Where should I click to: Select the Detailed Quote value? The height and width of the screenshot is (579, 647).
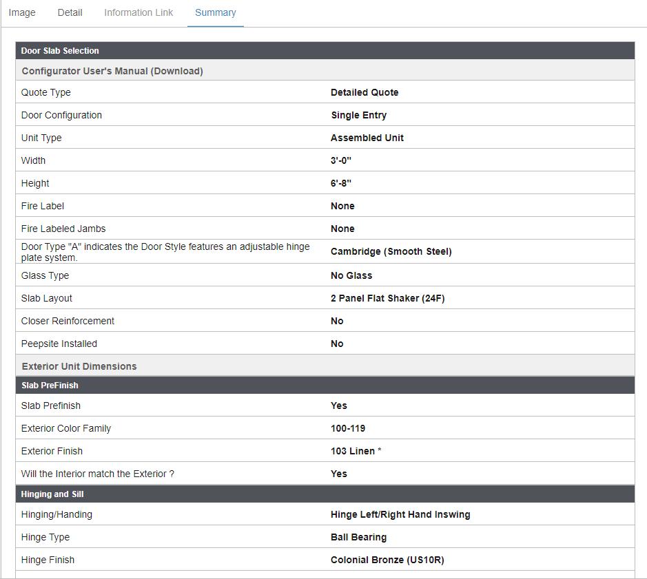(x=364, y=92)
